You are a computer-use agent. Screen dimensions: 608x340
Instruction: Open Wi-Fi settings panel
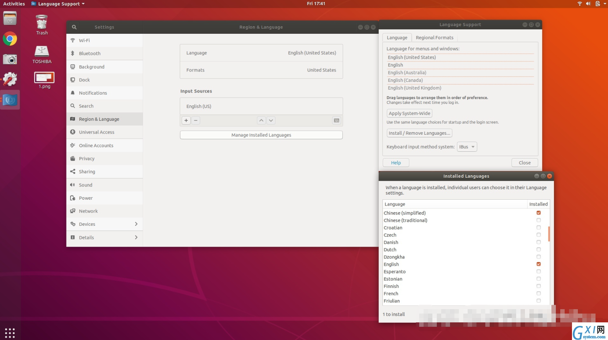[105, 40]
